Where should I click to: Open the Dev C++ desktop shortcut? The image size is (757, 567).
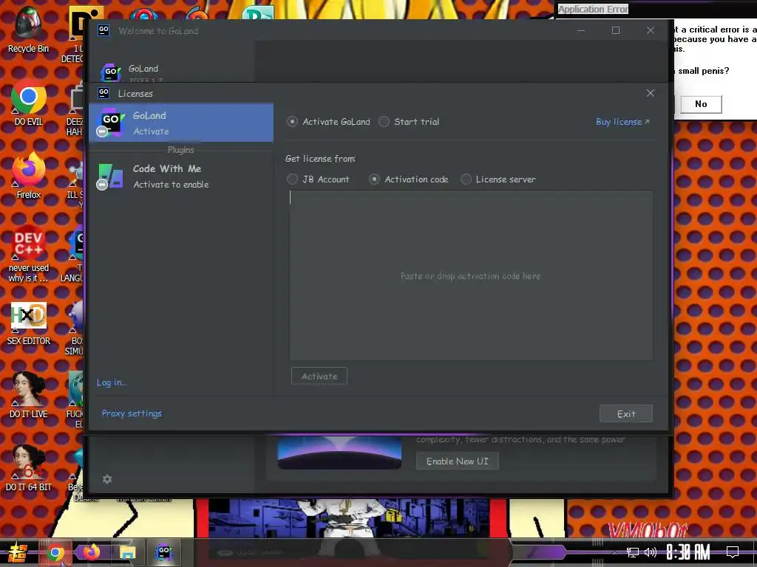(28, 255)
